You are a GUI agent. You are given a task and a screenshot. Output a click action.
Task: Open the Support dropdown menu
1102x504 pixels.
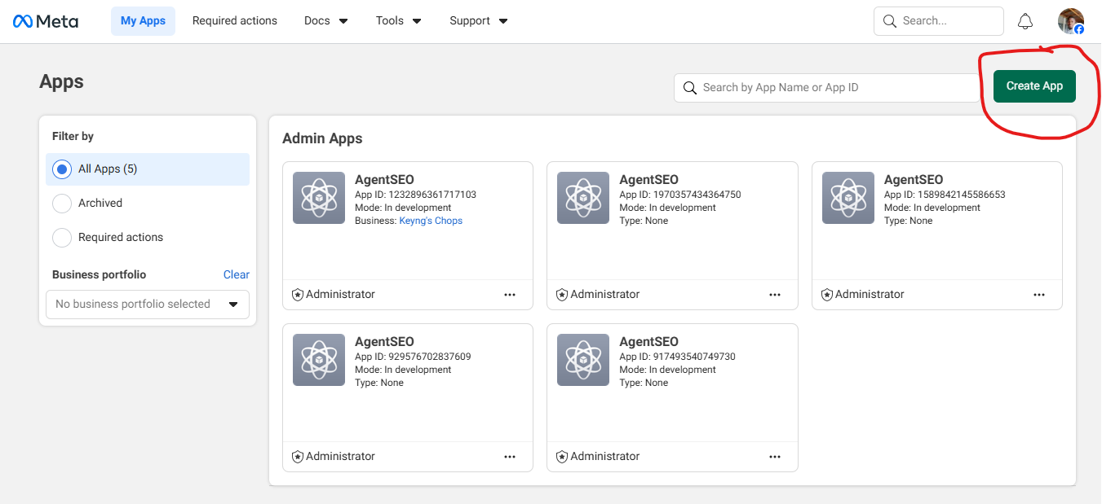pyautogui.click(x=478, y=21)
